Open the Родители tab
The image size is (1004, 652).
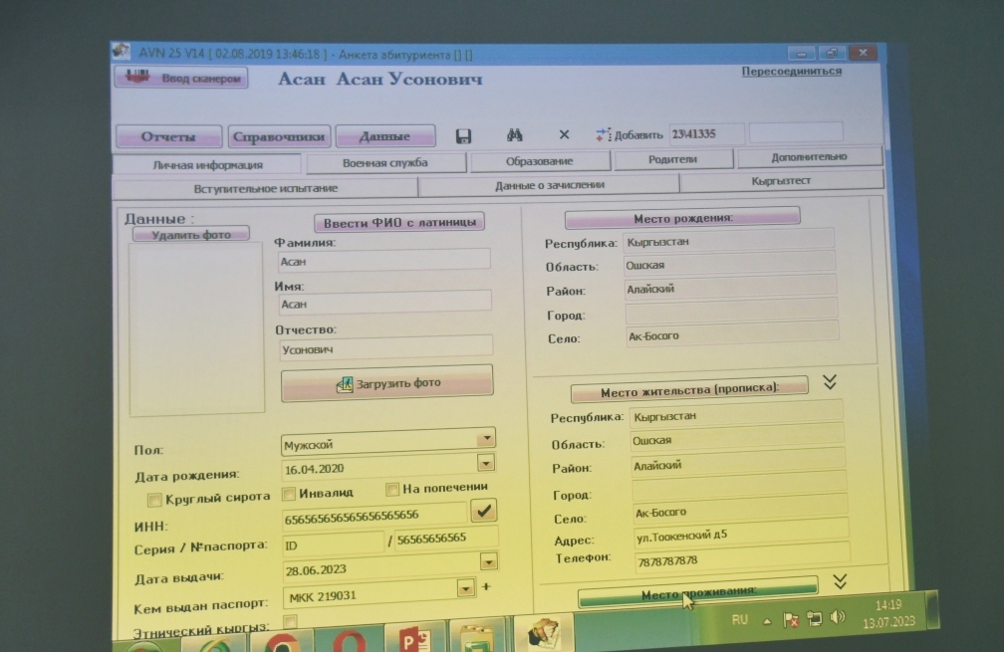point(673,159)
